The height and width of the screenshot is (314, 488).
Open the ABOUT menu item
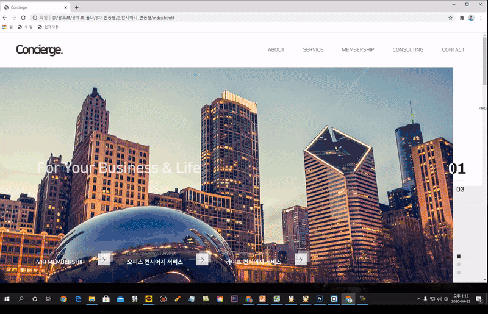coord(276,50)
